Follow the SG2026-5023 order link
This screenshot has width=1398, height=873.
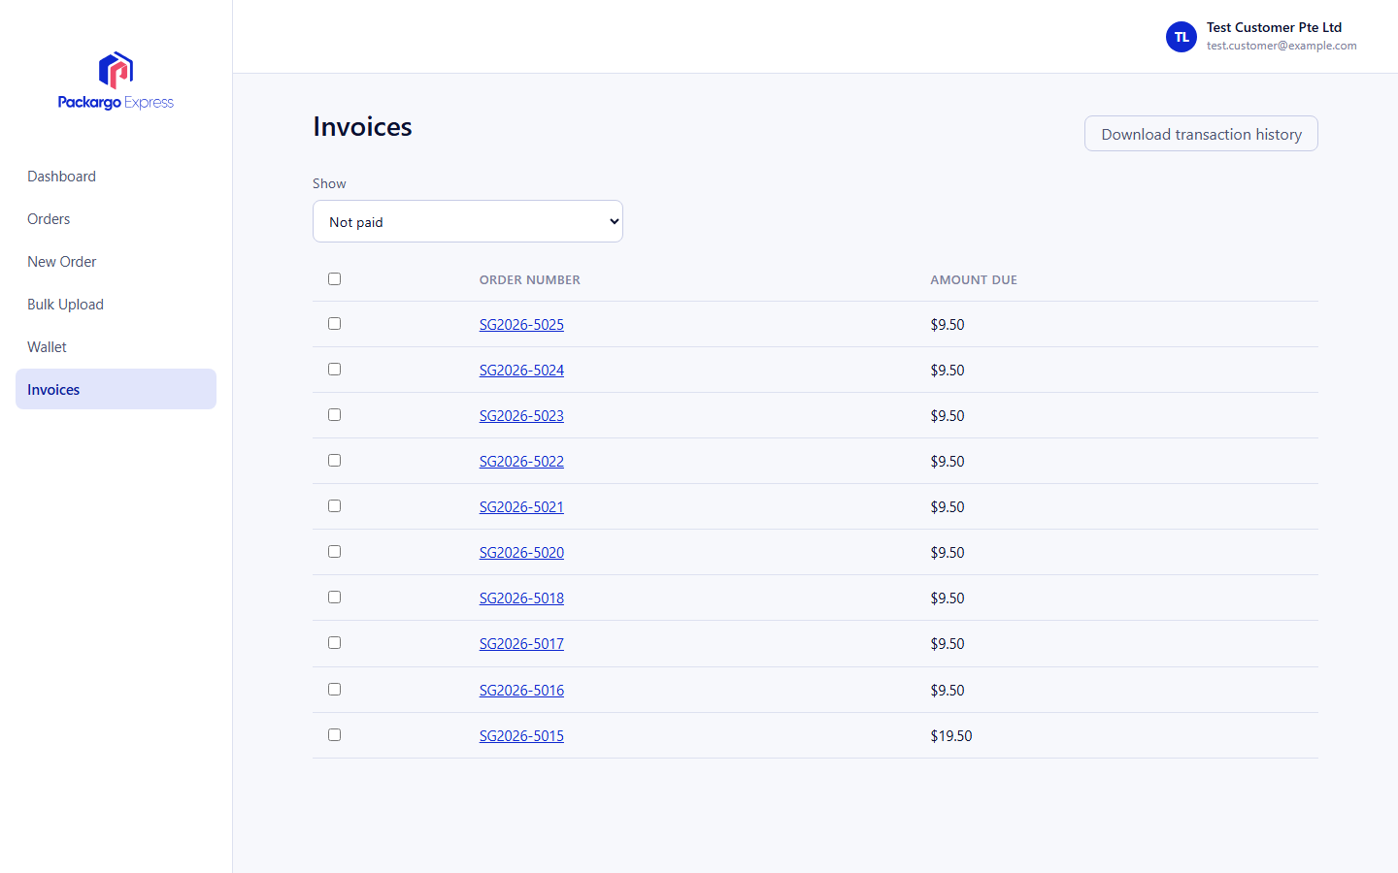[521, 416]
